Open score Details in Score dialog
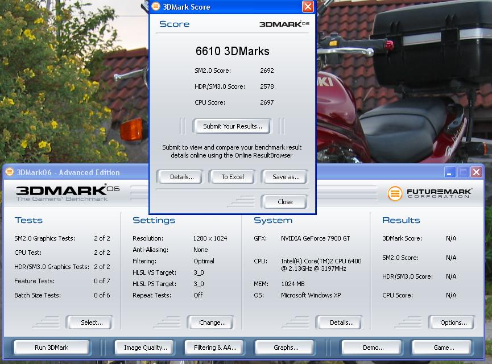492x364 pixels. (181, 177)
